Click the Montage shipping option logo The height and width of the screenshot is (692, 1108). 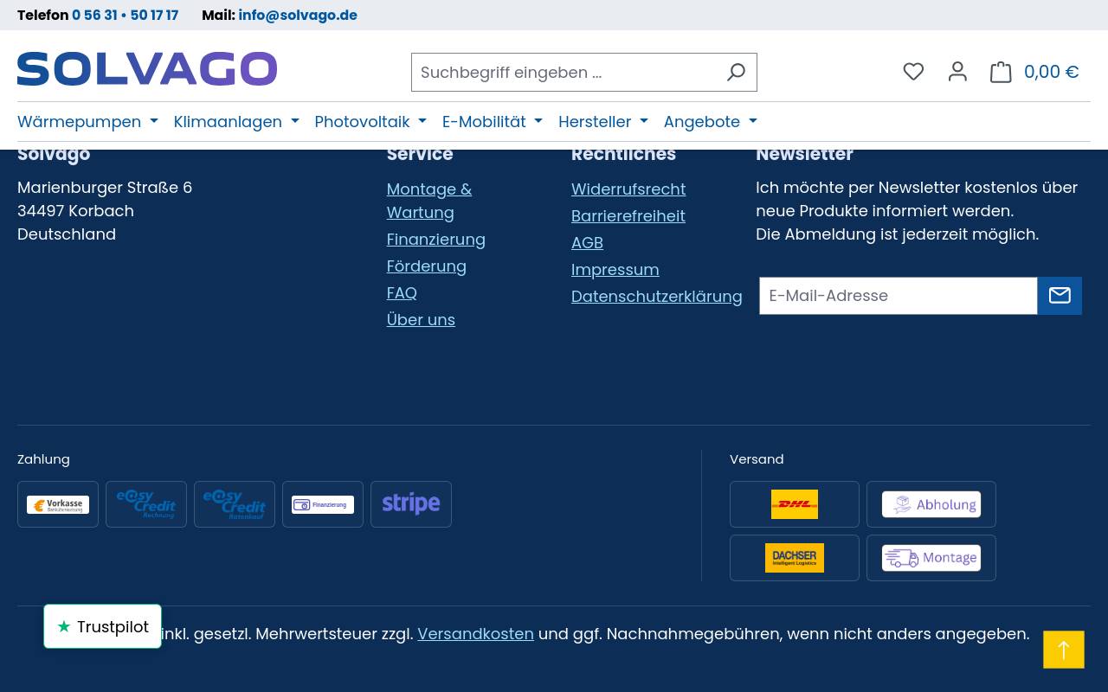pyautogui.click(x=931, y=558)
